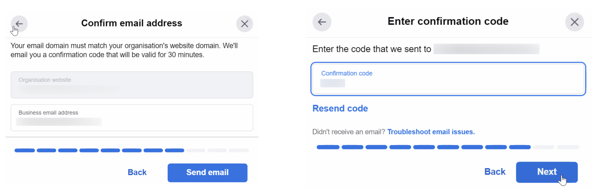598x190 pixels.
Task: Click back arrow in Confirm email address dialog
Action: pos(19,24)
